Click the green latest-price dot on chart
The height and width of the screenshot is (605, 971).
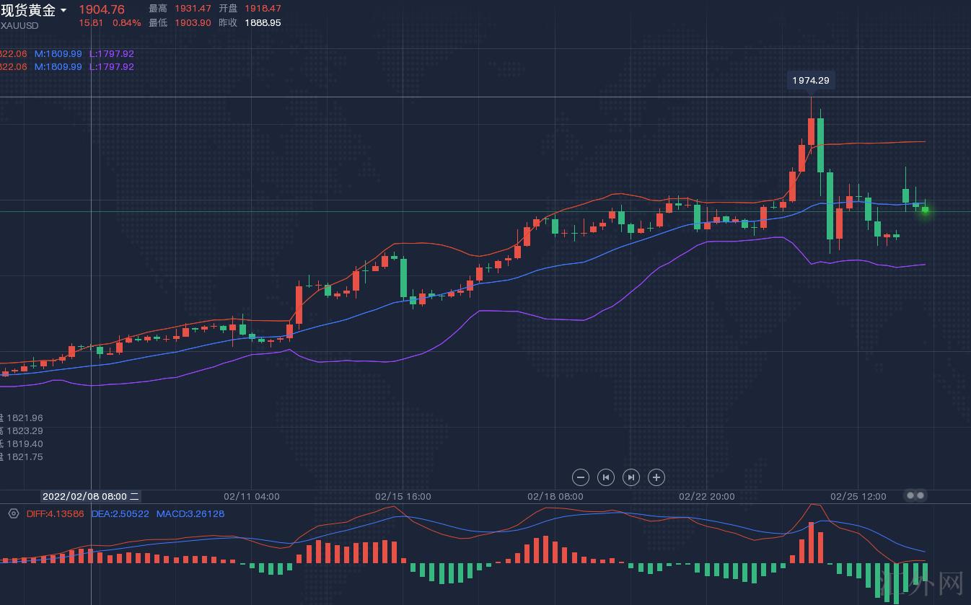925,211
